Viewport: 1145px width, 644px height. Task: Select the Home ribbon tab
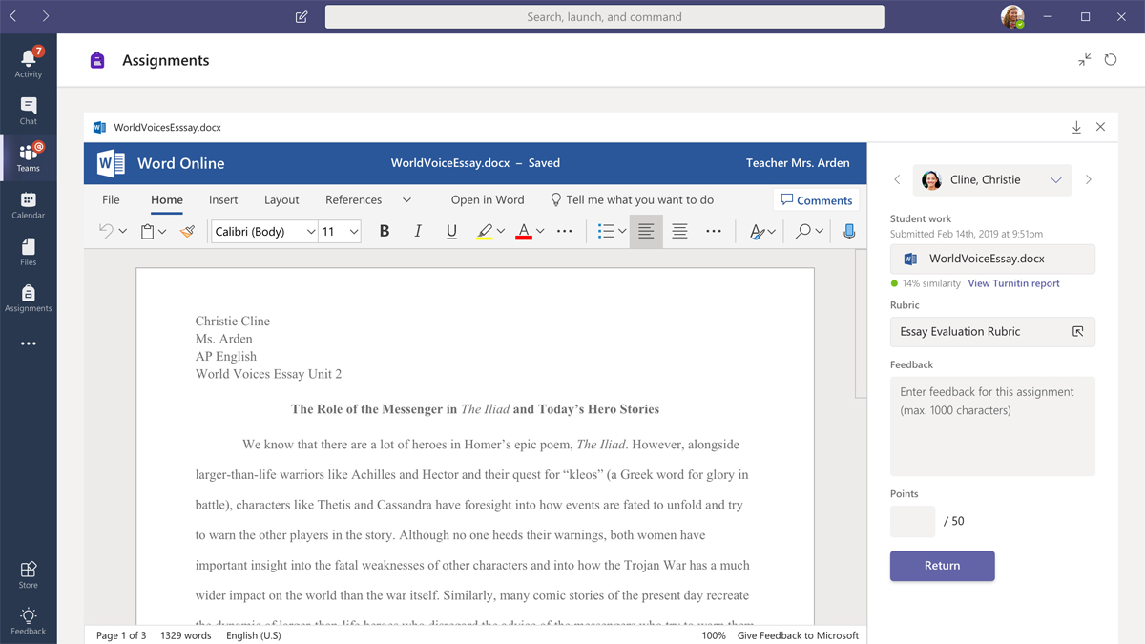(167, 199)
